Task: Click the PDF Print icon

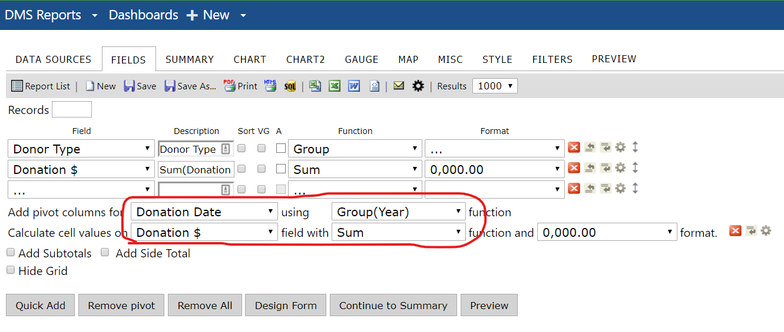Action: coord(230,86)
